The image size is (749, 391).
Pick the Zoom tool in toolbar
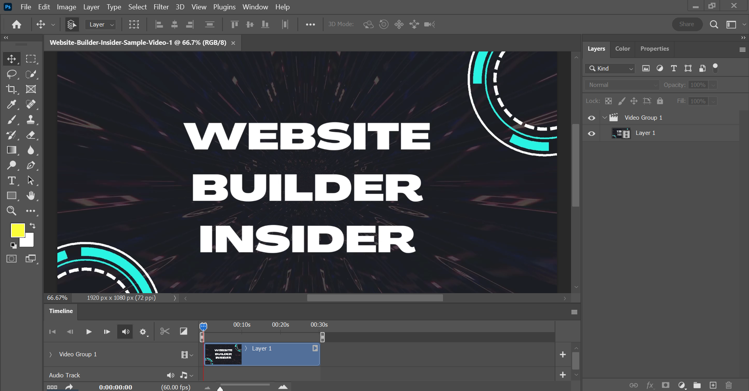(x=11, y=211)
